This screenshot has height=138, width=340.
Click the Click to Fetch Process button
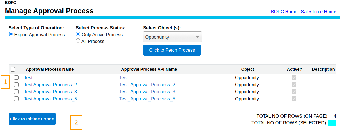(x=172, y=50)
